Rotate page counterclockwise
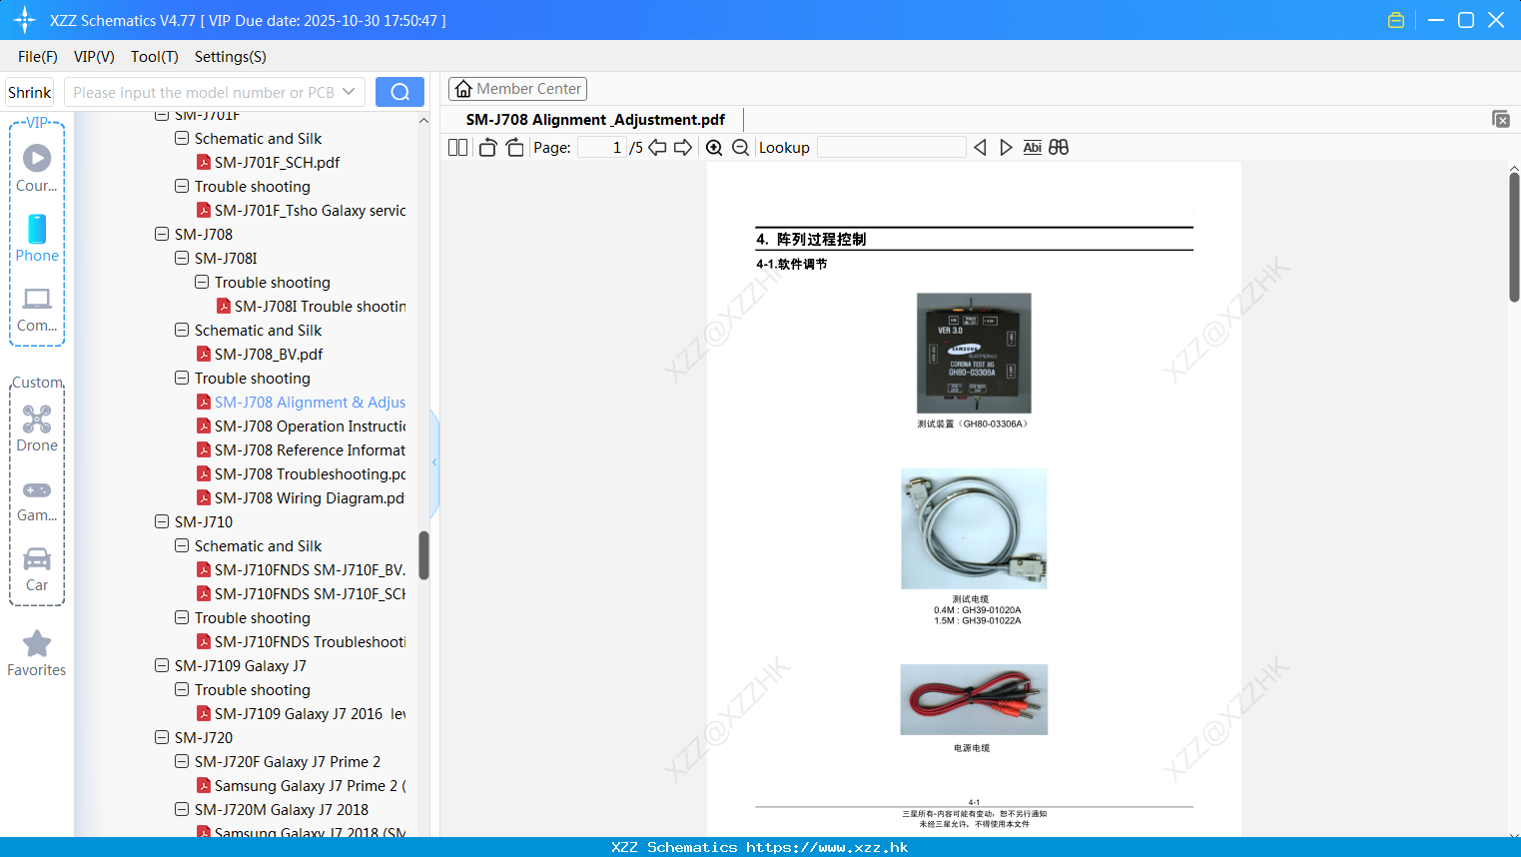This screenshot has width=1521, height=857. 487,147
